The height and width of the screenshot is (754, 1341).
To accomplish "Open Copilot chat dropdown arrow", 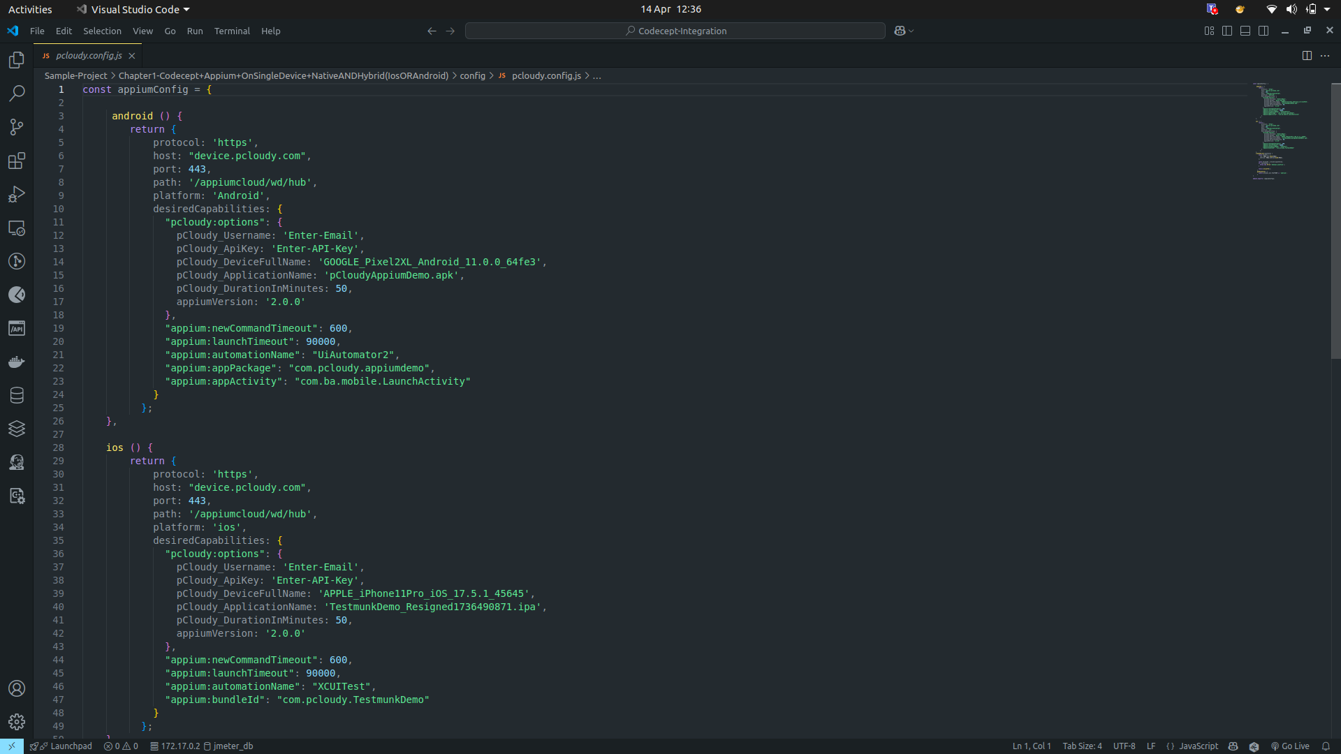I will coord(911,31).
